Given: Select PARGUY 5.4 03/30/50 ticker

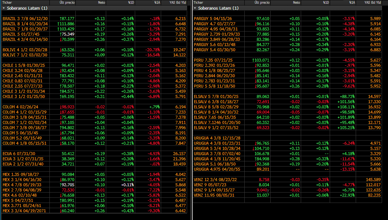Looking at the screenshot, I should 215,50.
